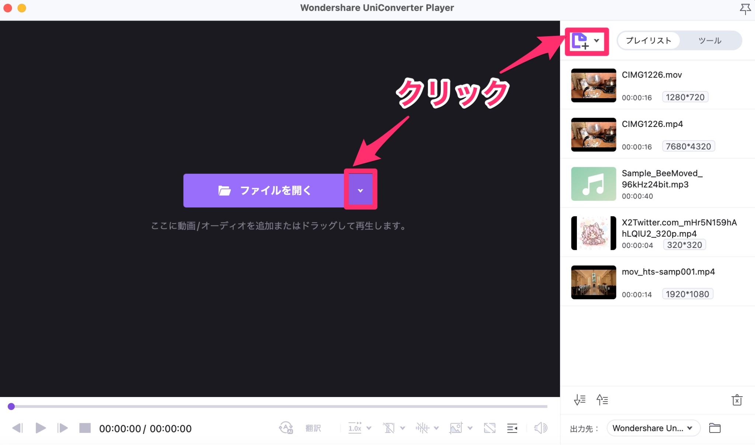Clear playlist with trash icon

(x=737, y=400)
